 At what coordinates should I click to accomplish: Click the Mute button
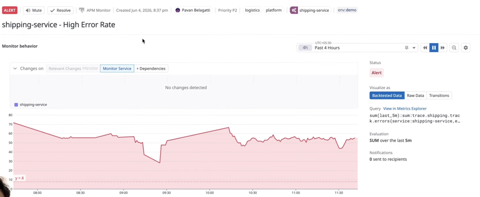coord(34,10)
